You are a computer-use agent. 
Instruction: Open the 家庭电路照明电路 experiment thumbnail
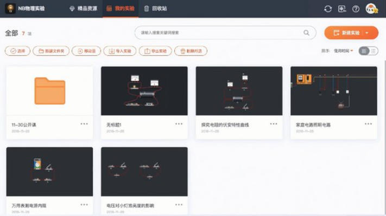334,91
